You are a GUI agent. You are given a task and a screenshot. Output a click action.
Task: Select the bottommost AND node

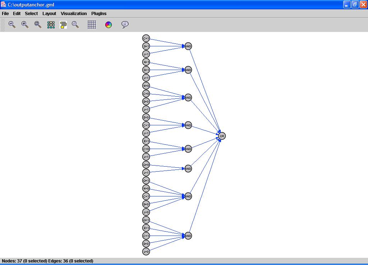click(x=188, y=236)
